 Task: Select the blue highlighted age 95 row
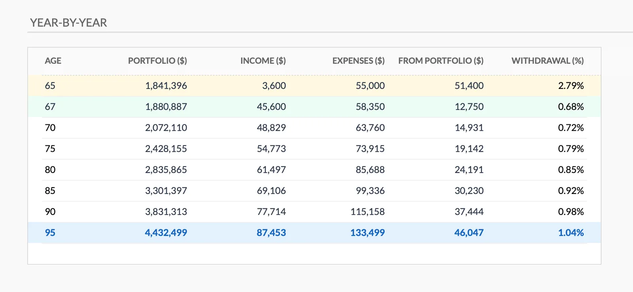[314, 233]
